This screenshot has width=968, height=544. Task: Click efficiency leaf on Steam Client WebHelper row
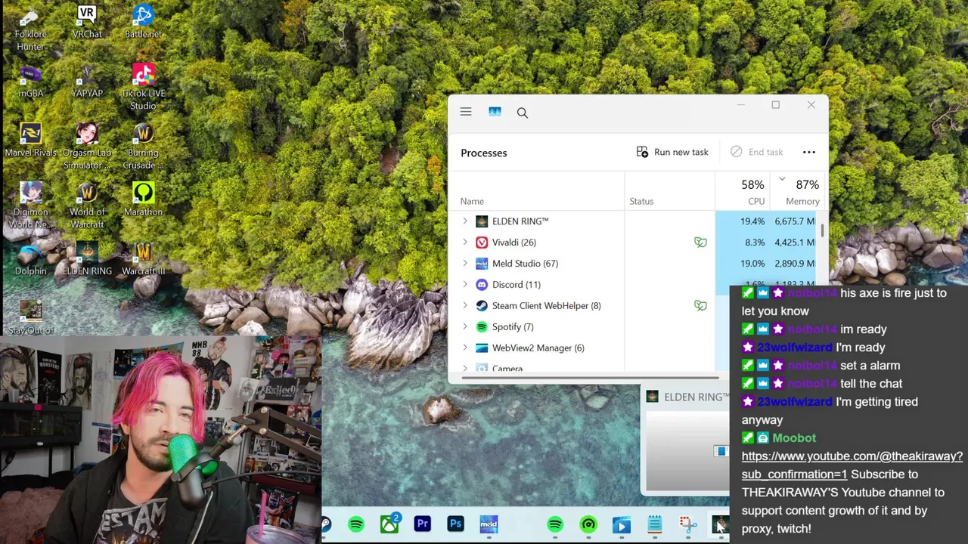[700, 306]
